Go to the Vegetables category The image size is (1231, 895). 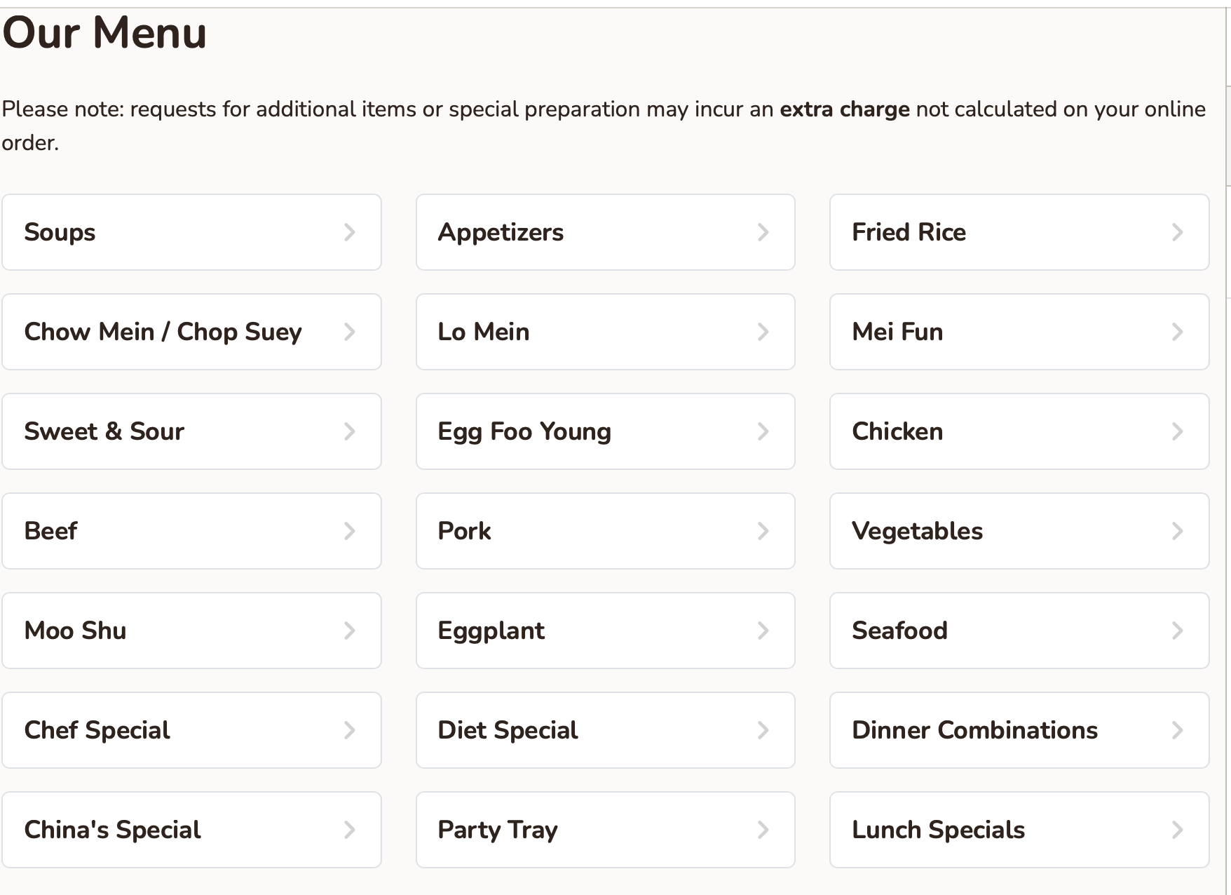point(1019,531)
